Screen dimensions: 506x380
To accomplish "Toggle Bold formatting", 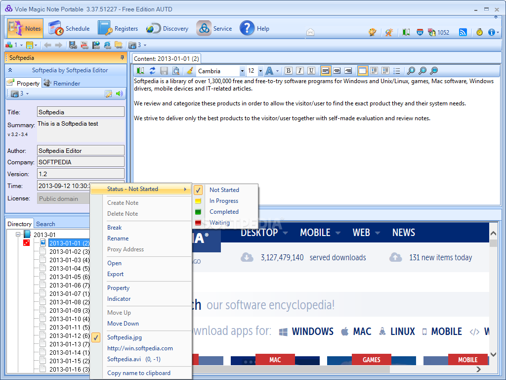I will coord(289,71).
